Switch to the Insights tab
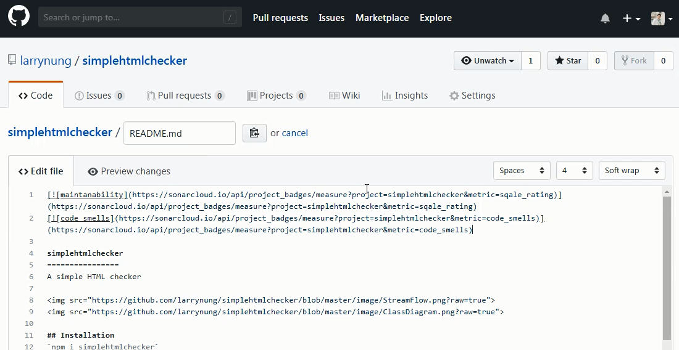This screenshot has height=350, width=679. pyautogui.click(x=405, y=96)
